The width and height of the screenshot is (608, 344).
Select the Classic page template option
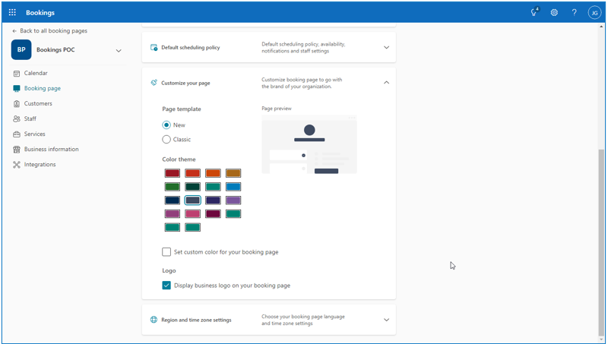(166, 140)
